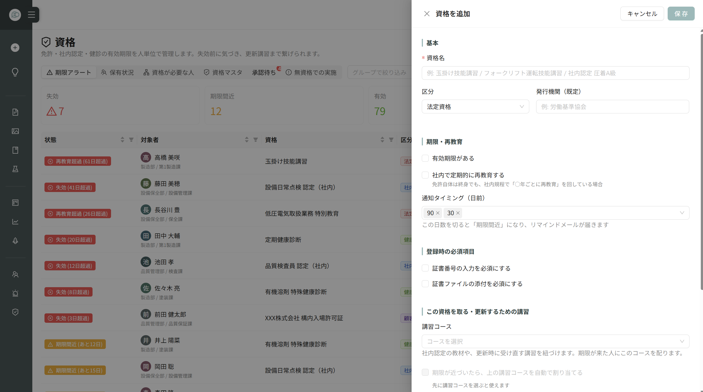
Task: Click the キャンセル button
Action: pyautogui.click(x=642, y=14)
